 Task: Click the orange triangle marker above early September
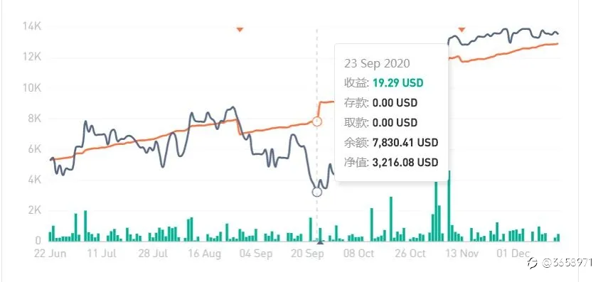tap(240, 29)
